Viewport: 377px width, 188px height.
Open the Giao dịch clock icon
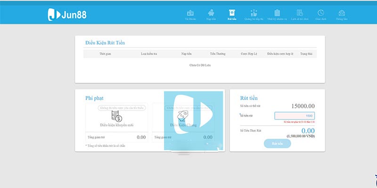[x=320, y=13]
